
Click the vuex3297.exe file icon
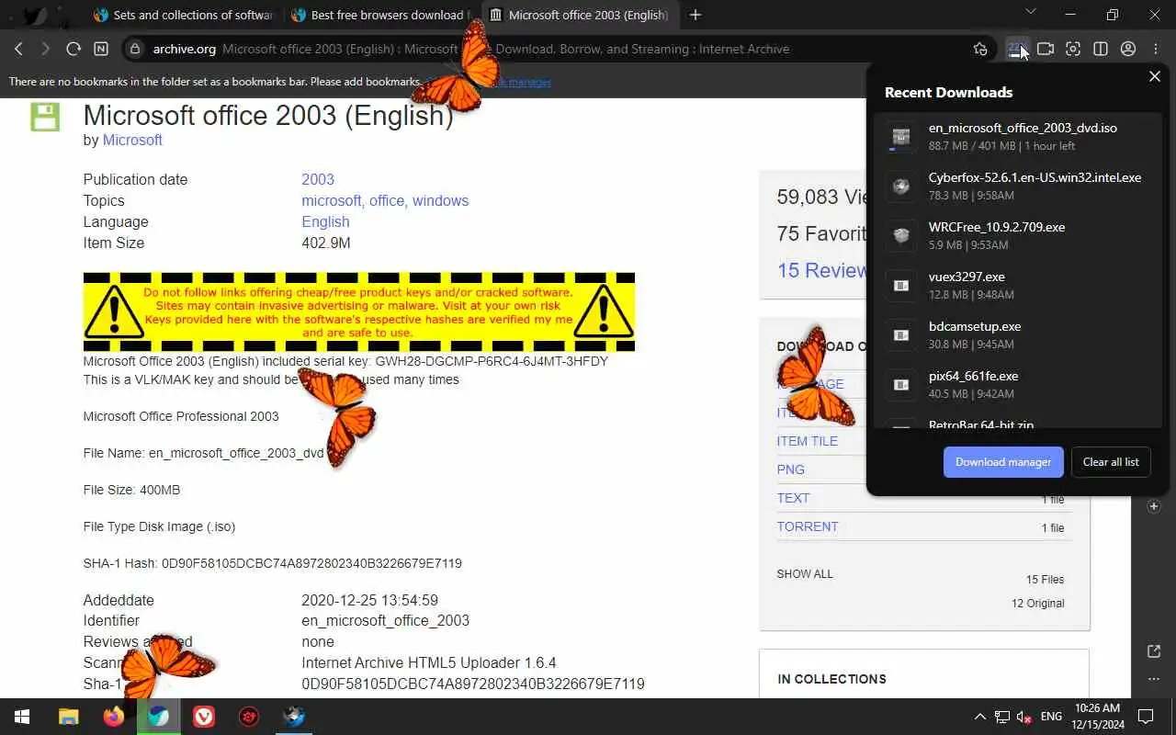[901, 286]
